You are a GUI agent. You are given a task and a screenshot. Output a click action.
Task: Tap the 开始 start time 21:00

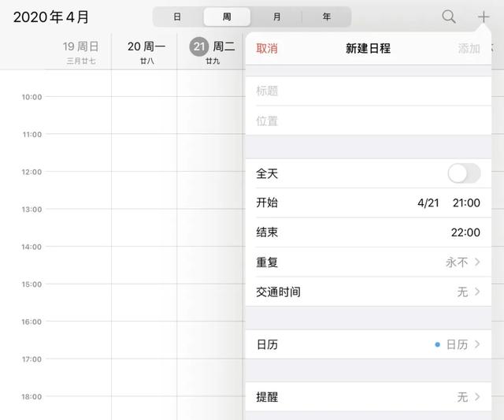(x=465, y=203)
